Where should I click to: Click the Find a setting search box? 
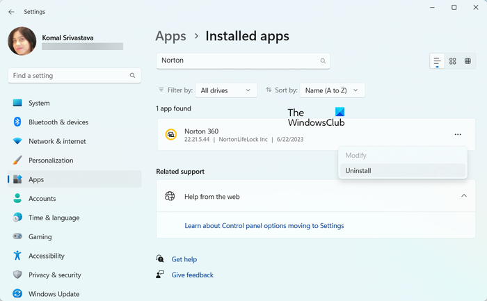pos(70,75)
